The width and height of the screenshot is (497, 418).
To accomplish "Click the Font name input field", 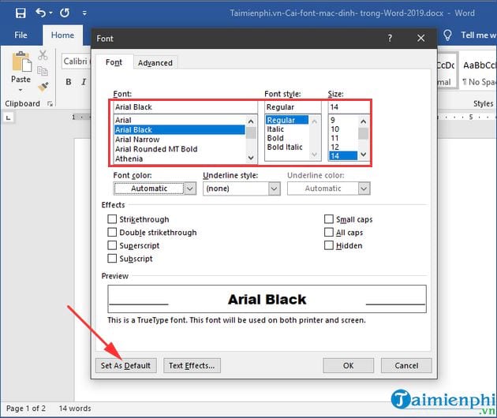I will pos(185,107).
